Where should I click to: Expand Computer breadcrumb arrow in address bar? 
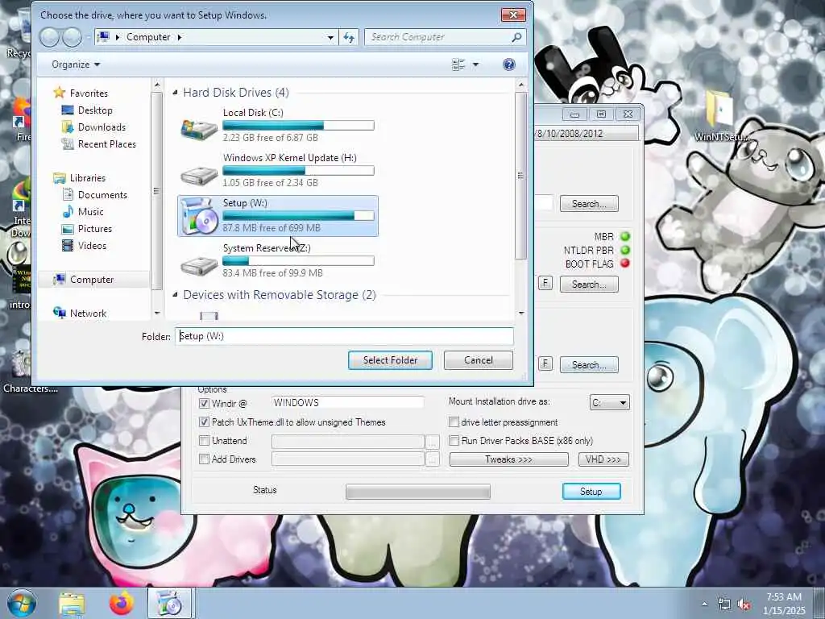tap(180, 37)
